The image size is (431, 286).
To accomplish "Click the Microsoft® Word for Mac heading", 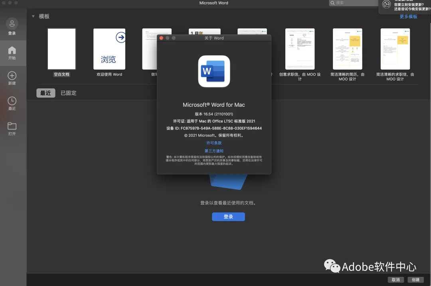I will (x=214, y=105).
